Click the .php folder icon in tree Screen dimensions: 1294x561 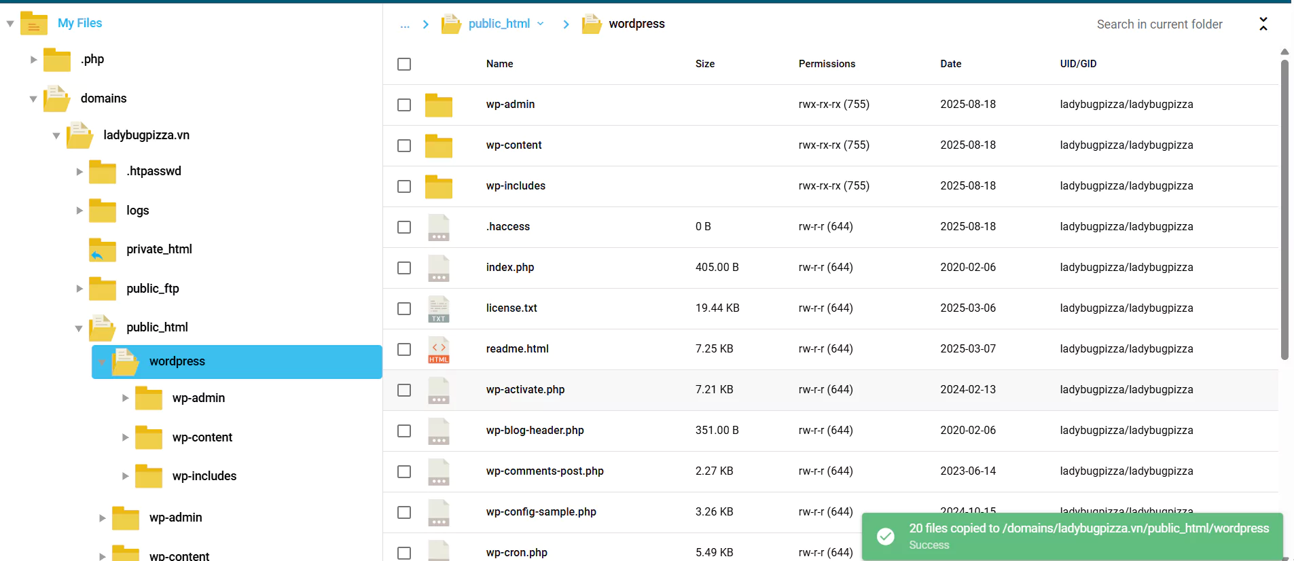(x=57, y=60)
